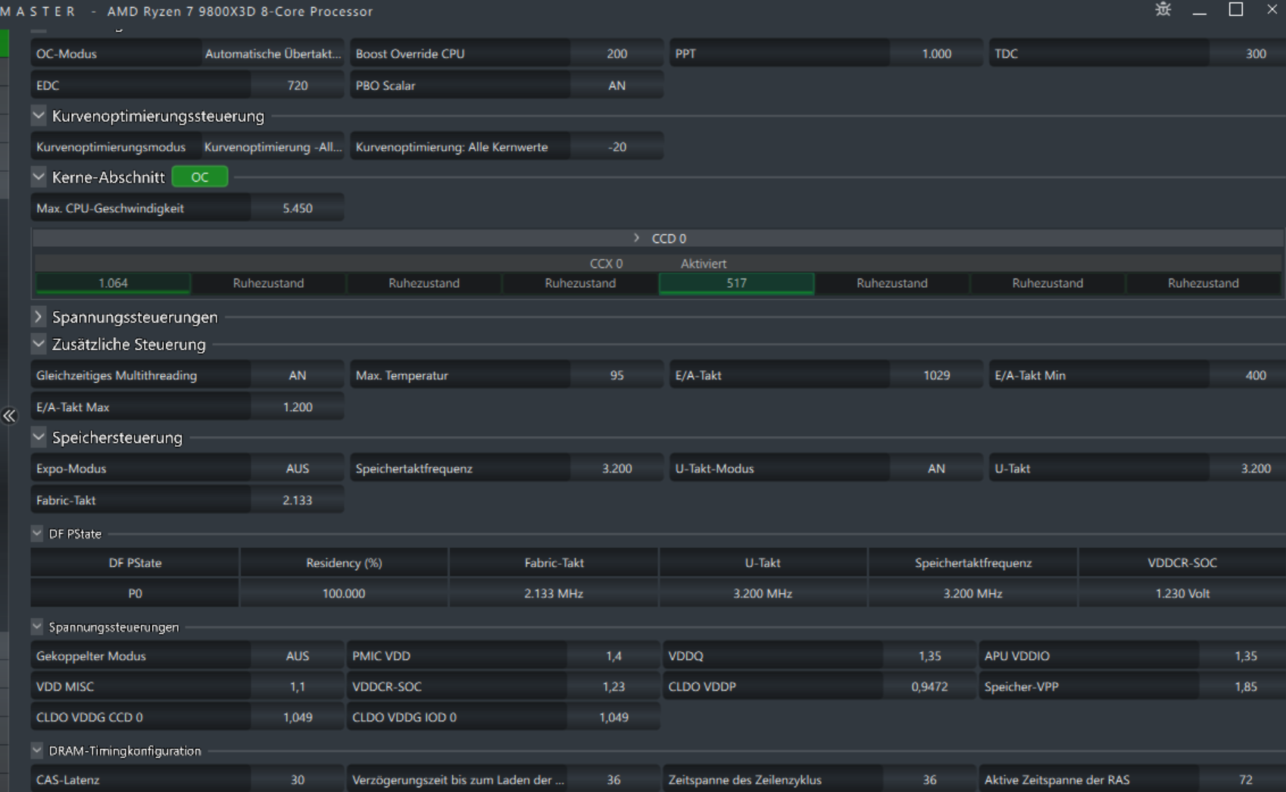Click Kurvenoptimierung Alle Kernwerte value -20
1286x792 pixels.
point(616,147)
